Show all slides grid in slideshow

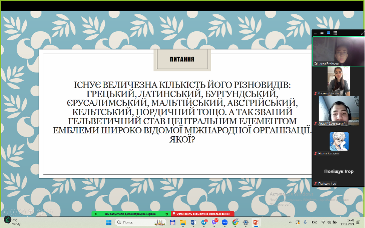(x=32, y=212)
